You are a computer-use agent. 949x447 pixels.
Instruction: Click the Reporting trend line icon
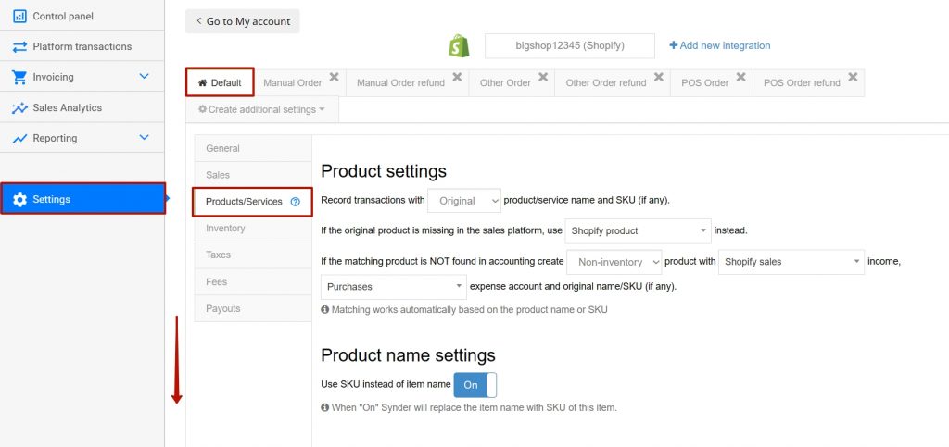click(19, 138)
